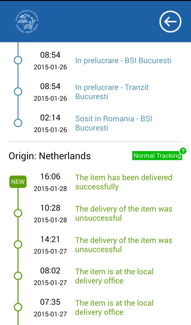The height and width of the screenshot is (325, 191).
Task: Tap the timeline marker for Sosit in Romania
Action: [18, 123]
